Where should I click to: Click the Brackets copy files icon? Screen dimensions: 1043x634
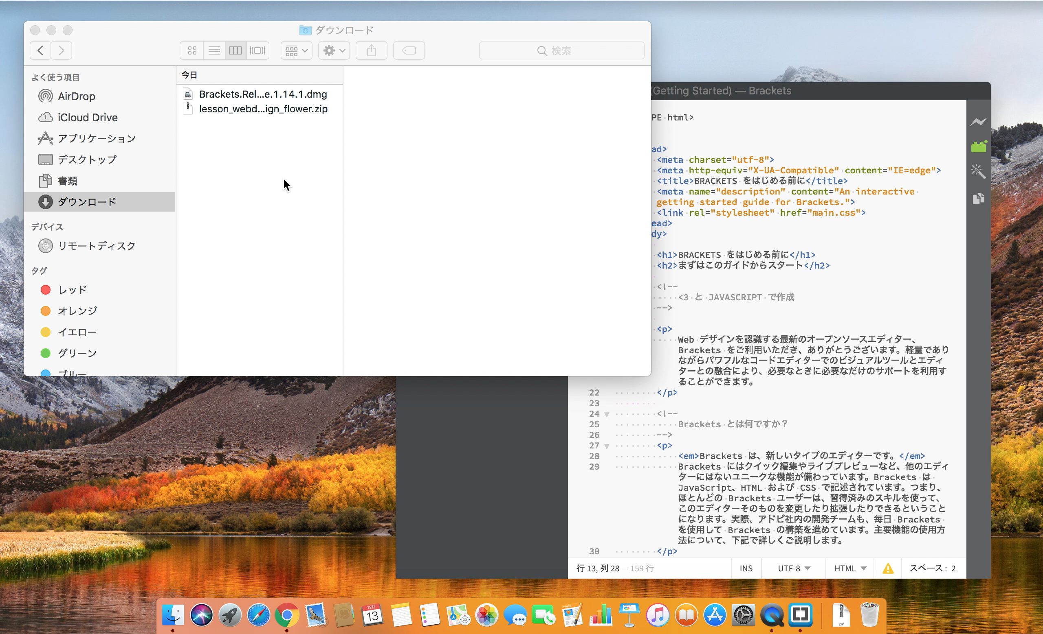pyautogui.click(x=978, y=198)
